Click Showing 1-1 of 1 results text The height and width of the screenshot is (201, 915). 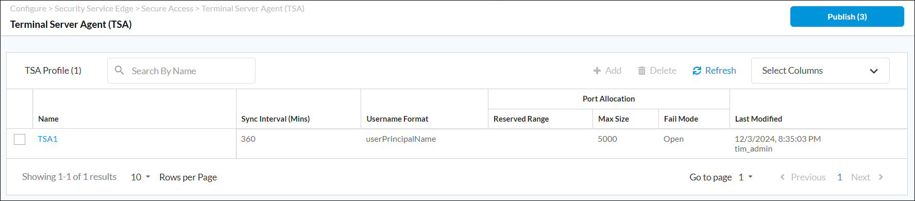tap(69, 177)
